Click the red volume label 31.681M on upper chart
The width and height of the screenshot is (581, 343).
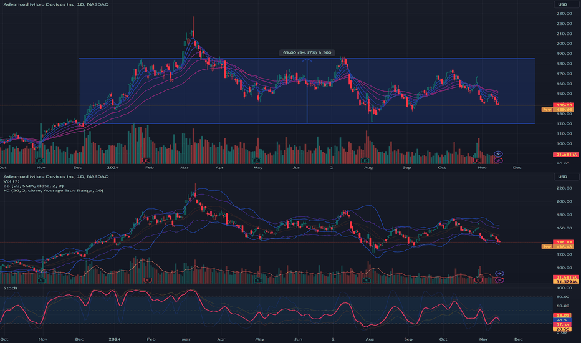(x=565, y=155)
